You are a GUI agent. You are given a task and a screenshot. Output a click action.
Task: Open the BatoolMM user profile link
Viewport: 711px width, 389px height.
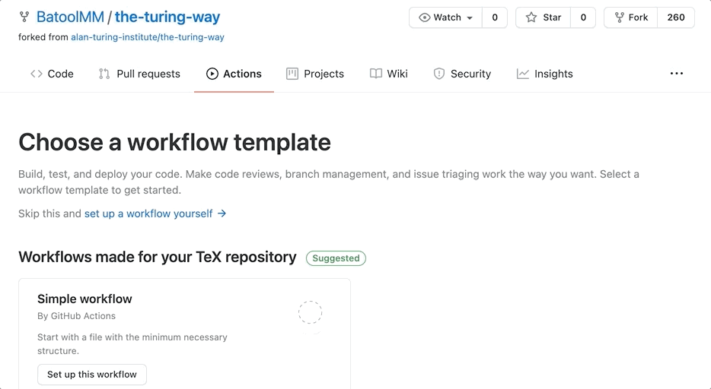pyautogui.click(x=70, y=17)
